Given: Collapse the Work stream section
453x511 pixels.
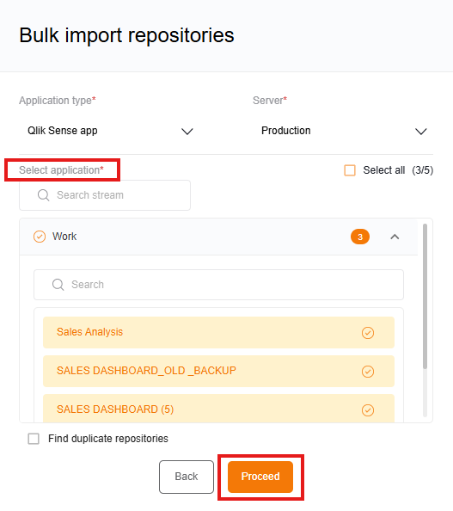Looking at the screenshot, I should pyautogui.click(x=395, y=237).
